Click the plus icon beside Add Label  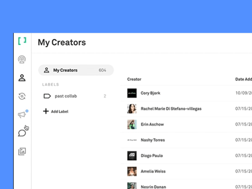[x=46, y=111]
